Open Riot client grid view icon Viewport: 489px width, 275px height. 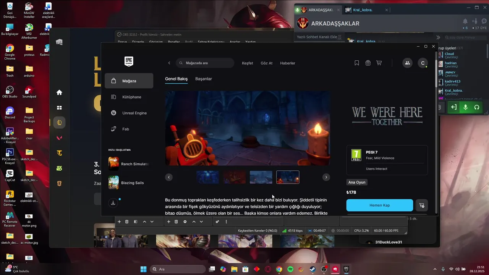coord(59,108)
